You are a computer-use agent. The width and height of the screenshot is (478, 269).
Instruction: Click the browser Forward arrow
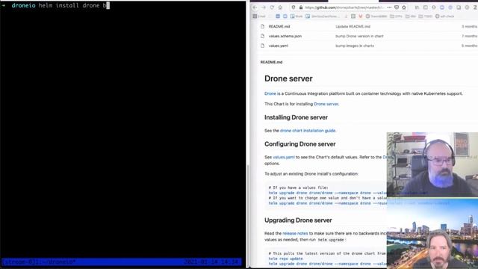tap(264, 7)
